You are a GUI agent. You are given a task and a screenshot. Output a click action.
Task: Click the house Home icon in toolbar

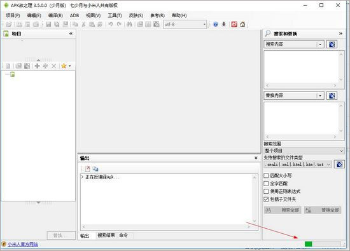(x=242, y=24)
